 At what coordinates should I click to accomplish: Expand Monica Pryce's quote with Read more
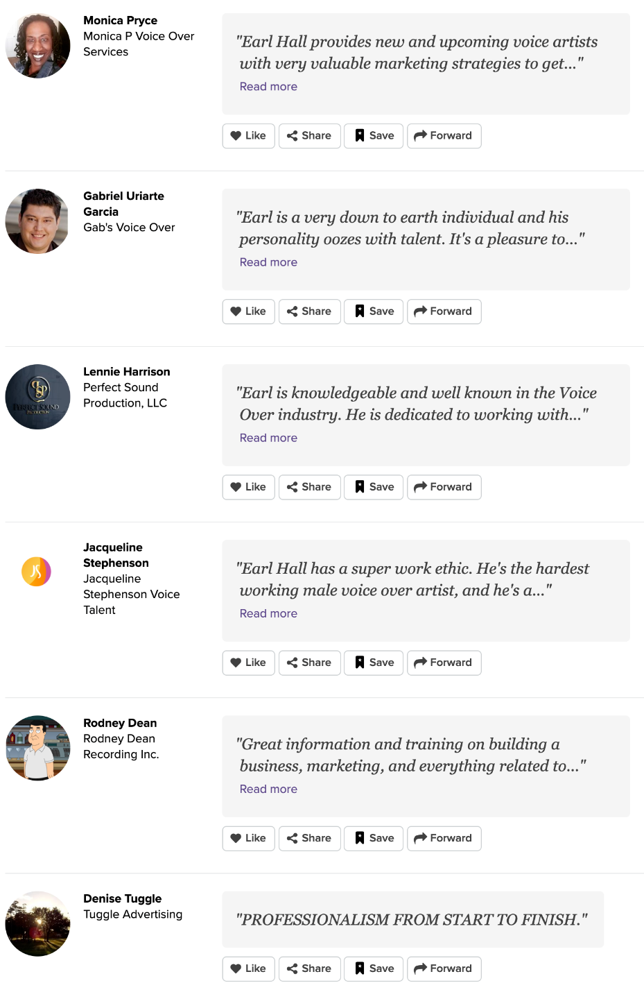(268, 87)
